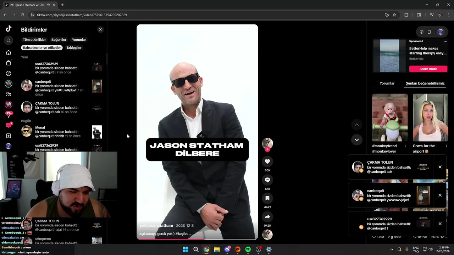Open ÇAKMA TOLUN aak mention notification
454x255 pixels.
point(62,108)
